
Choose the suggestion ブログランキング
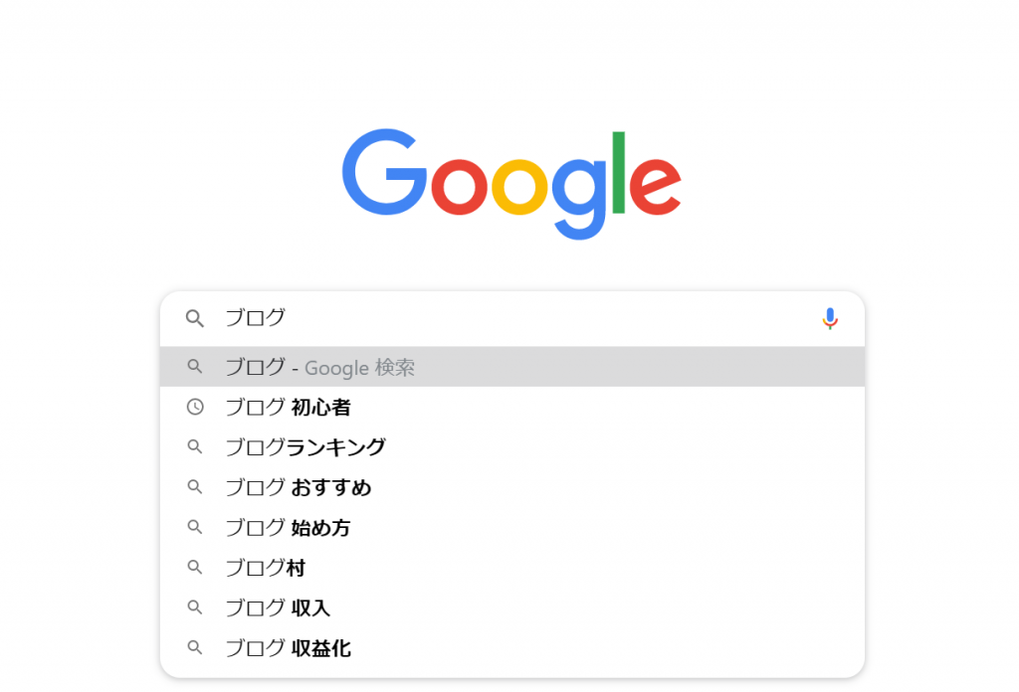click(306, 446)
